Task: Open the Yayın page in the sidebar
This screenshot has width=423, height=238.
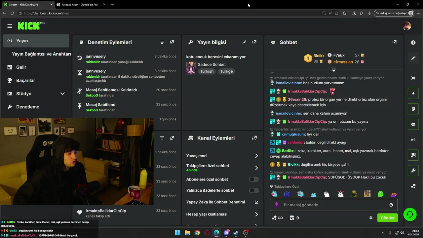Action: click(x=36, y=41)
